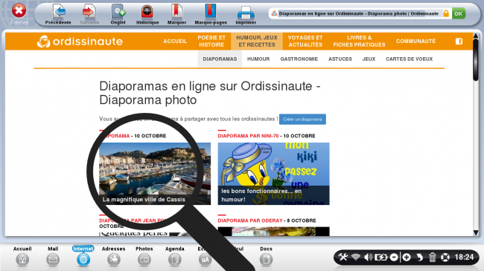Image resolution: width=484 pixels, height=271 pixels.
Task: Click the DIAPORAMA PAR NINI-70 link
Action: click(248, 136)
